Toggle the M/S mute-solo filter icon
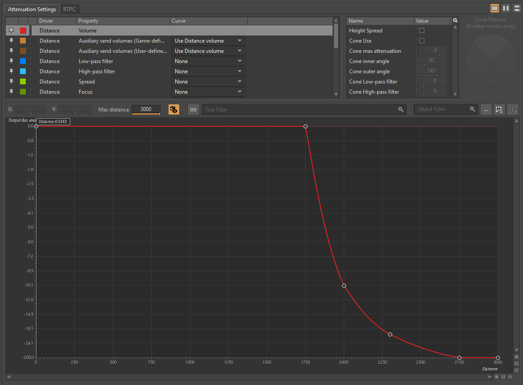This screenshot has width=523, height=385. 499,110
